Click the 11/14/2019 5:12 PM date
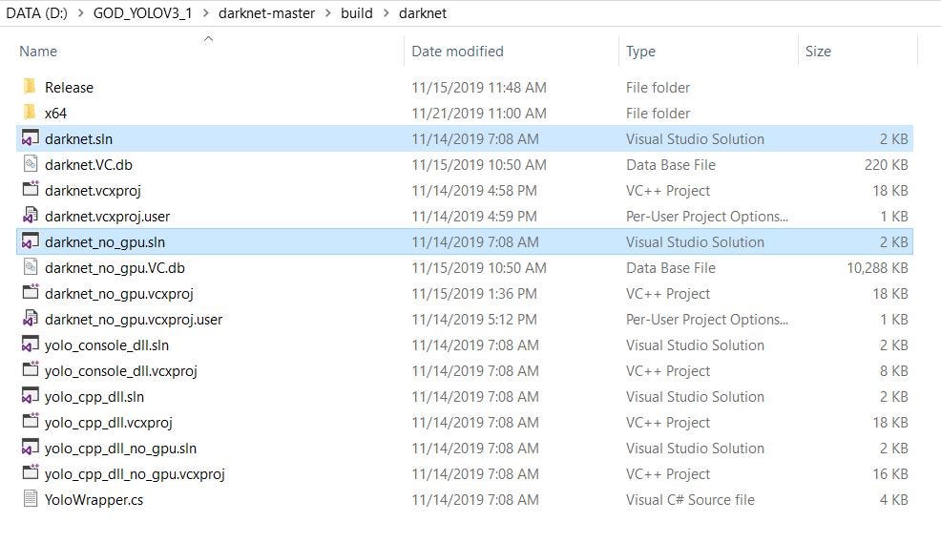The image size is (941, 543). [474, 320]
